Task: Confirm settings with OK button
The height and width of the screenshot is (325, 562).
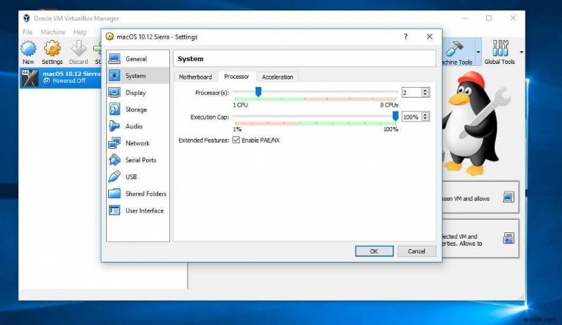Action: [x=374, y=251]
